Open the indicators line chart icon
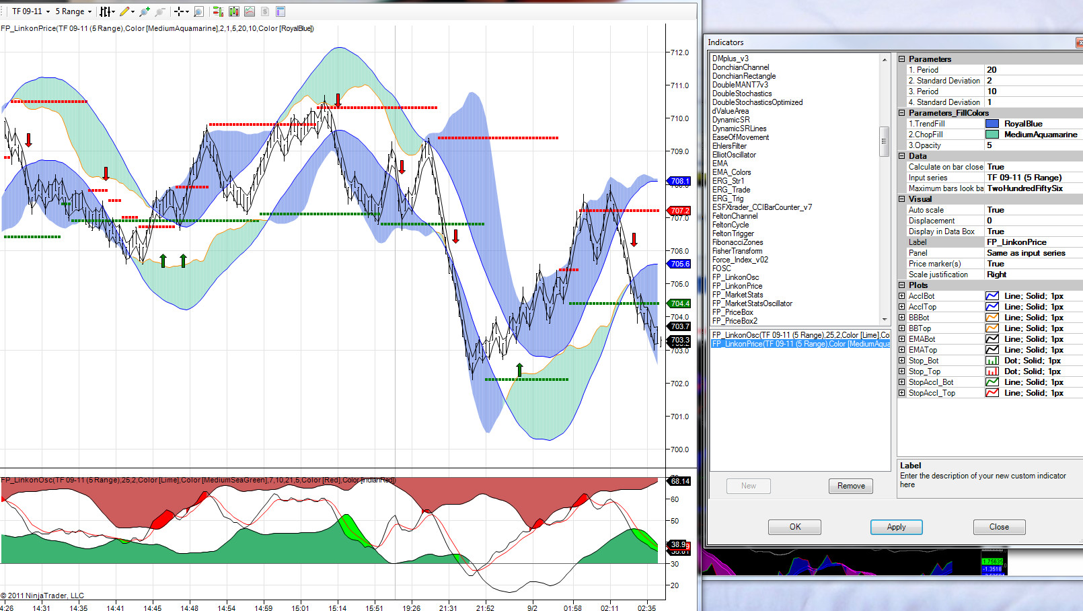Viewport: 1083px width, 611px height. click(x=250, y=11)
